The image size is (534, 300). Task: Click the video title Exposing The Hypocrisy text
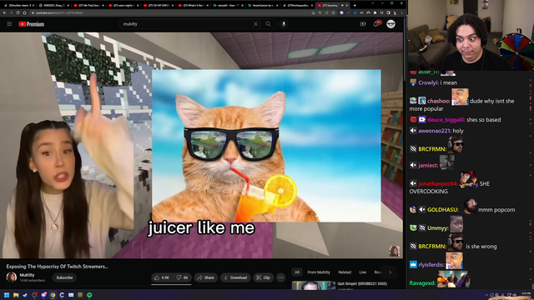click(x=57, y=267)
